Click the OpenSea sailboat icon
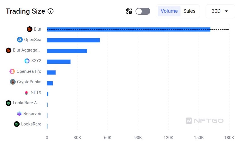 click(20, 40)
